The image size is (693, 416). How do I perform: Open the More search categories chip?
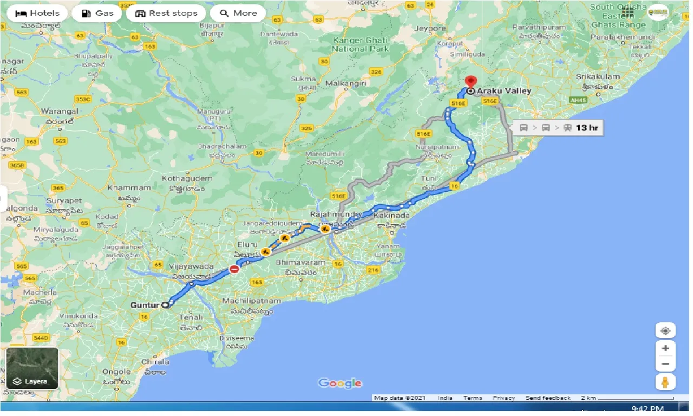click(238, 14)
